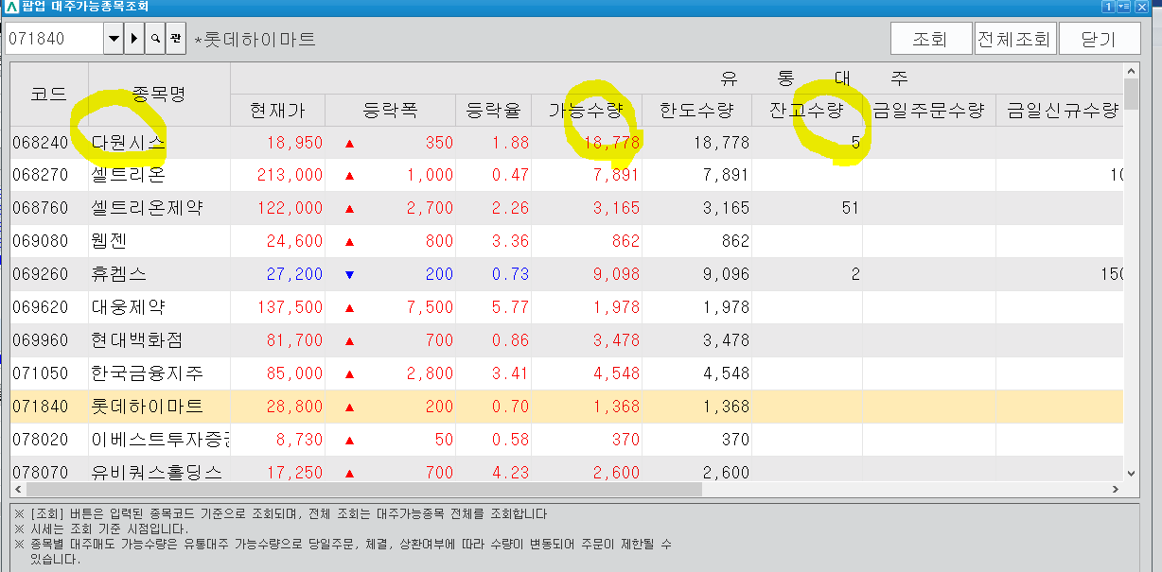Click the stock code input field 071840
Image resolution: width=1162 pixels, height=572 pixels.
pyautogui.click(x=53, y=39)
